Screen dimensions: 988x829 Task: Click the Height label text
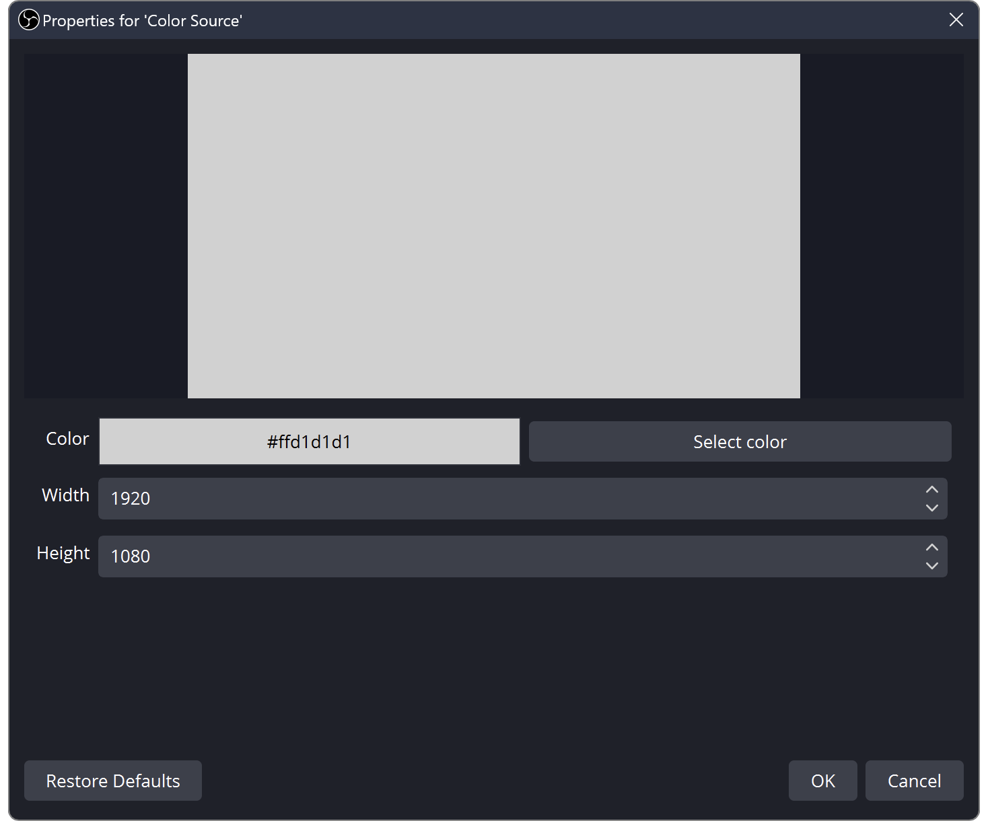(x=63, y=553)
